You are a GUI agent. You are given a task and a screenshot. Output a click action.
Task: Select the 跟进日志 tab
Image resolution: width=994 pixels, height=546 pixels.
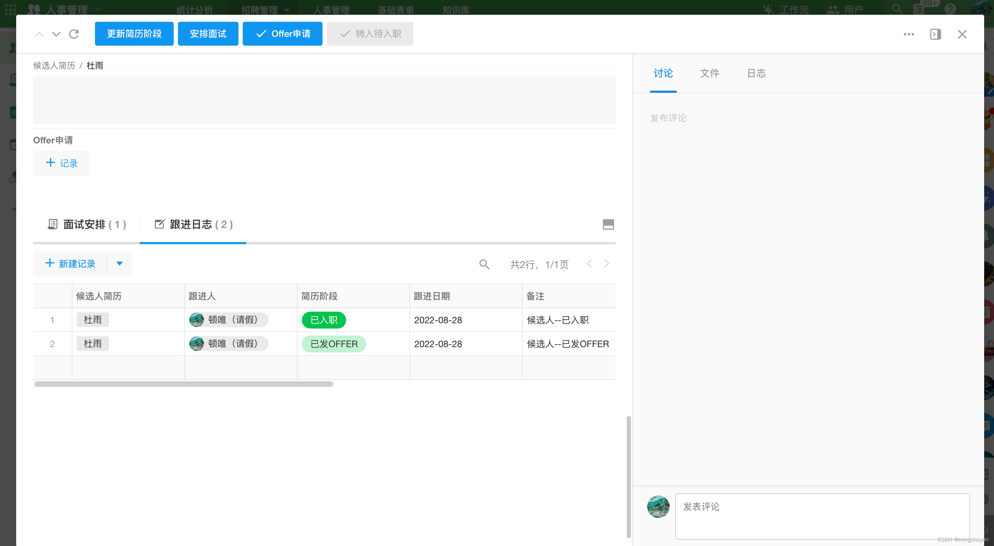coord(194,225)
